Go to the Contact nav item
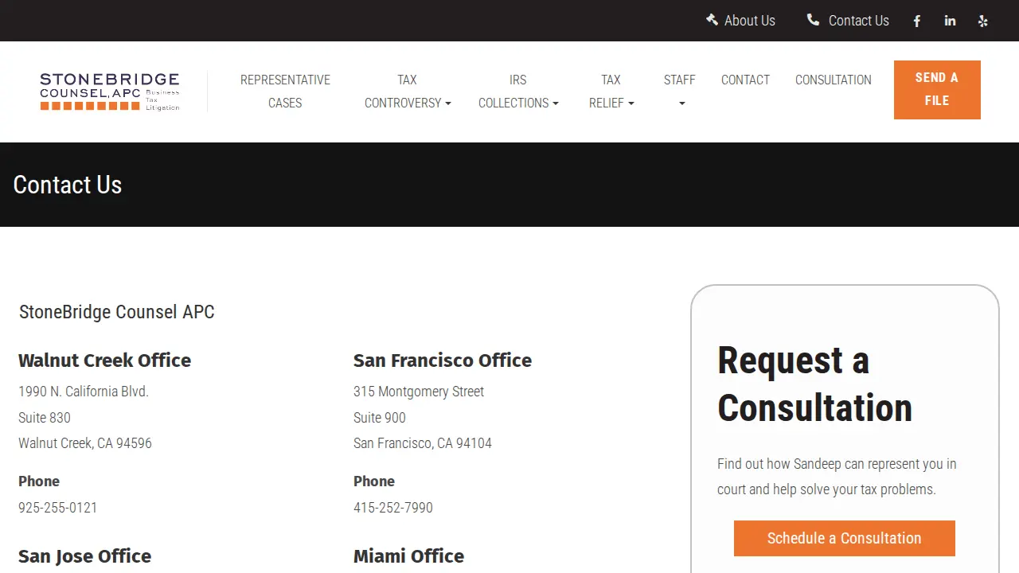 coord(745,80)
